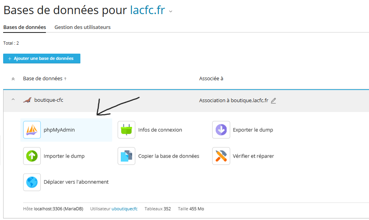This screenshot has width=369, height=220.
Task: Click the Total : 2 count text
Action: (11, 43)
